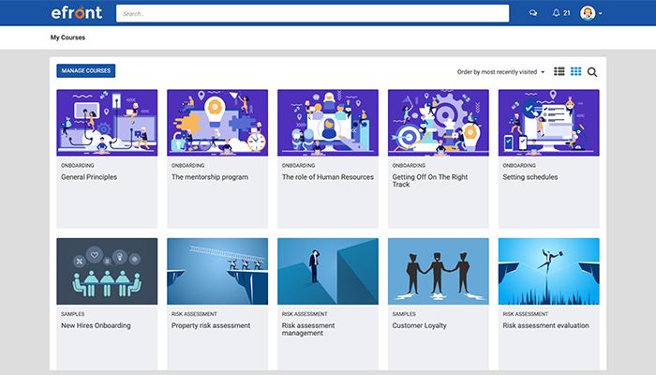Screen dimensions: 656x375
Task: Open the General Principles course
Action: tap(89, 176)
